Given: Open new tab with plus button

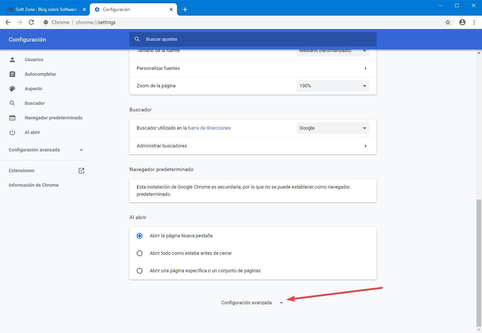Looking at the screenshot, I should point(185,9).
